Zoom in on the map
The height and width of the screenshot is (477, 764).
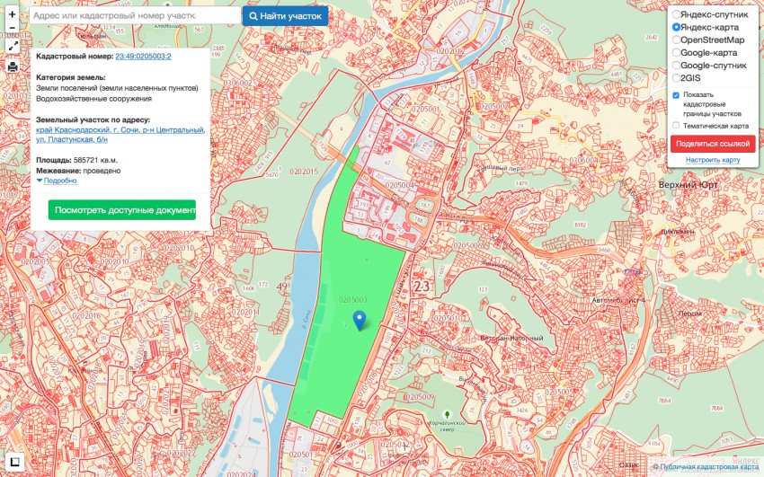click(x=13, y=14)
